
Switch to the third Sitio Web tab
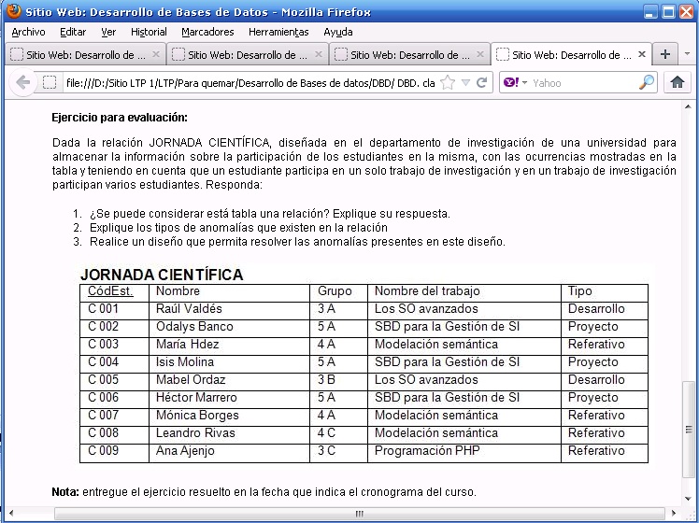407,55
